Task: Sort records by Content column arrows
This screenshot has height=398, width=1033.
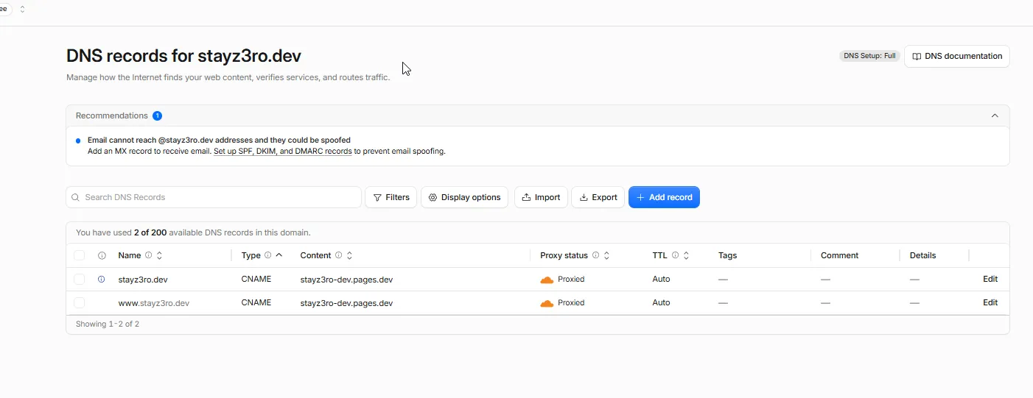Action: pos(349,255)
